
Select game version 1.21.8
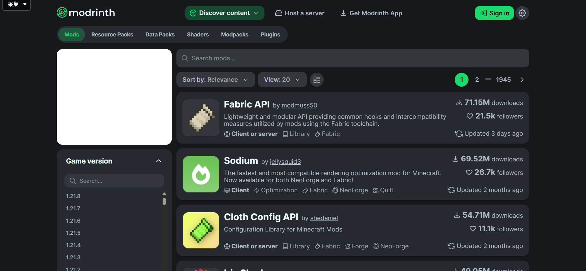(73, 196)
